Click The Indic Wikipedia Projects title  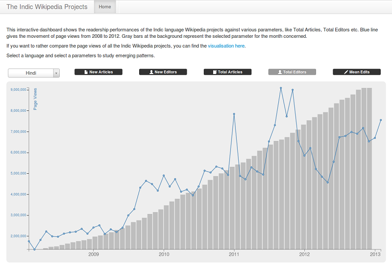coord(47,7)
